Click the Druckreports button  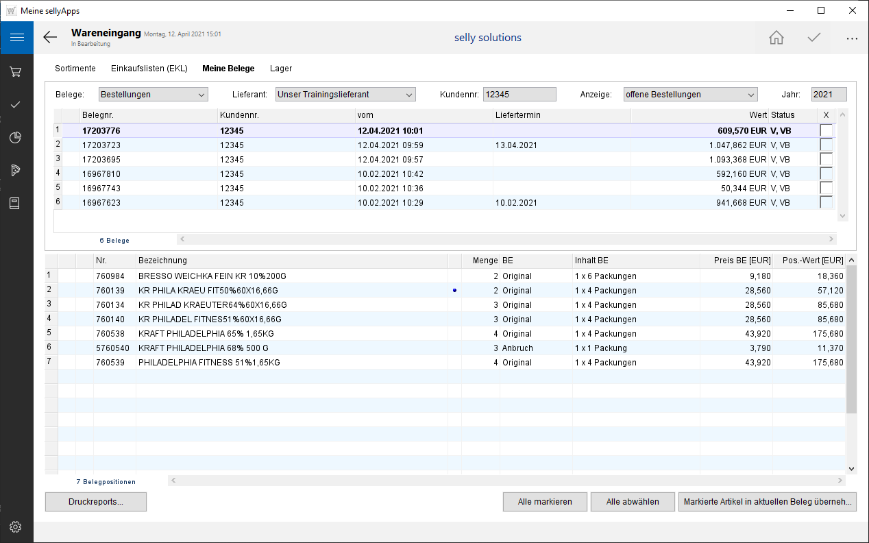(x=96, y=502)
